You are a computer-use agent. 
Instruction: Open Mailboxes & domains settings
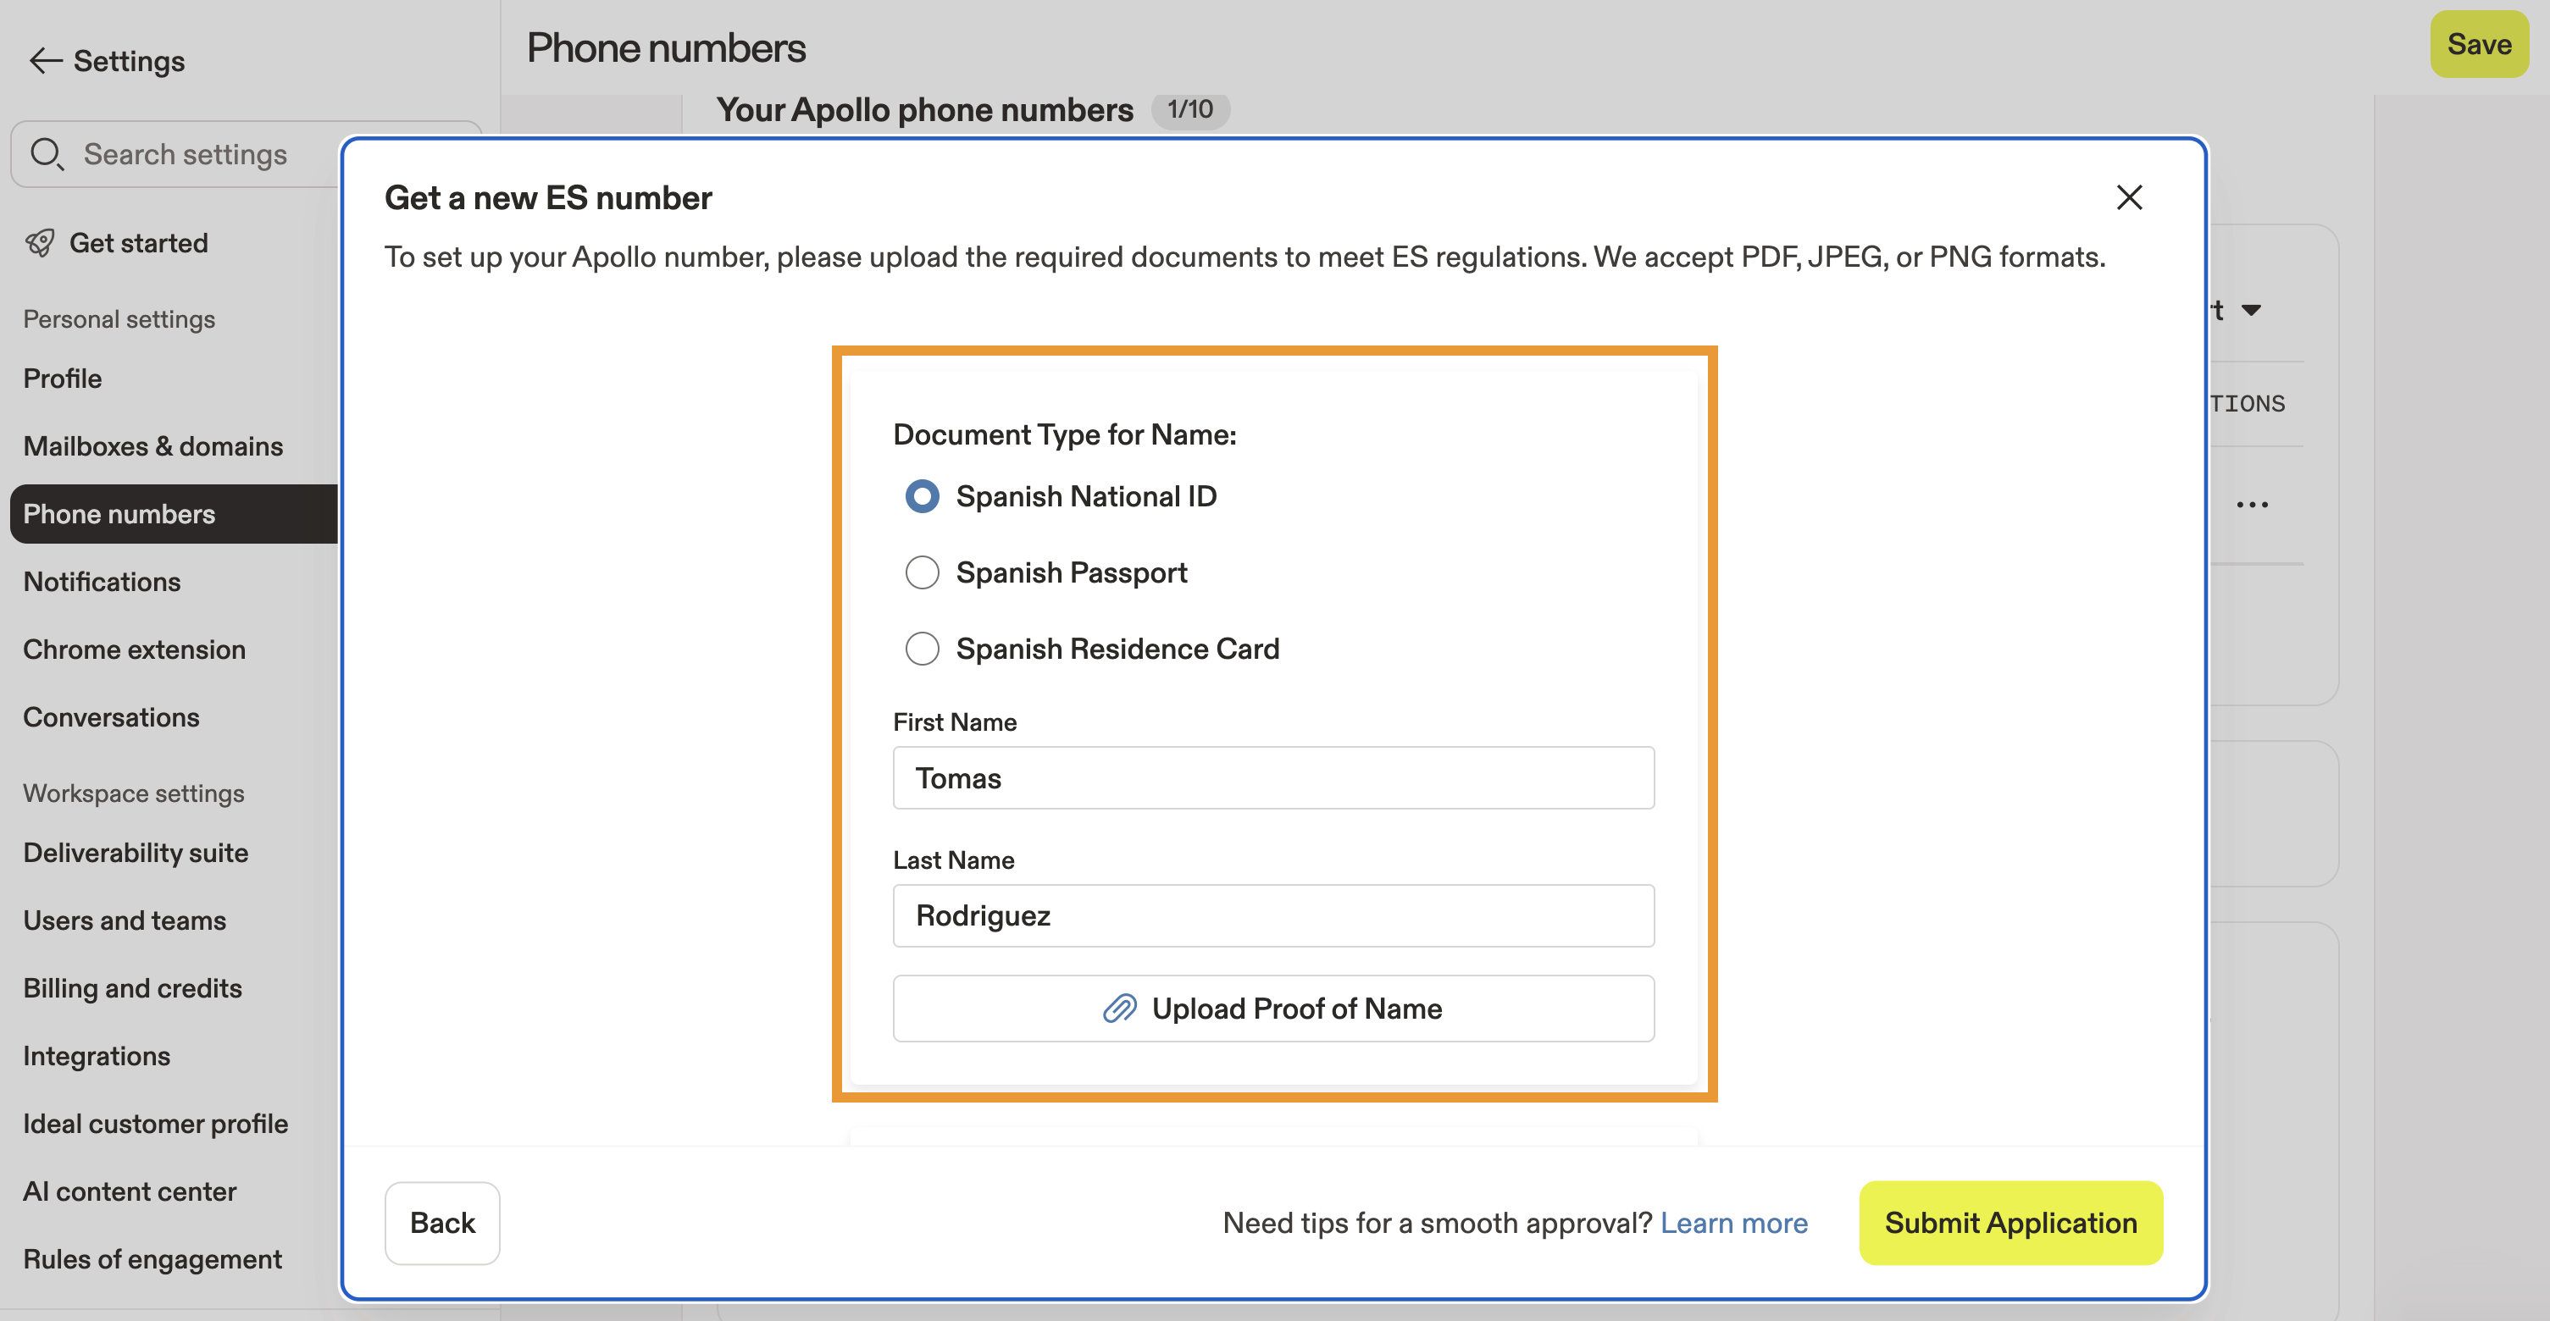[x=153, y=446]
